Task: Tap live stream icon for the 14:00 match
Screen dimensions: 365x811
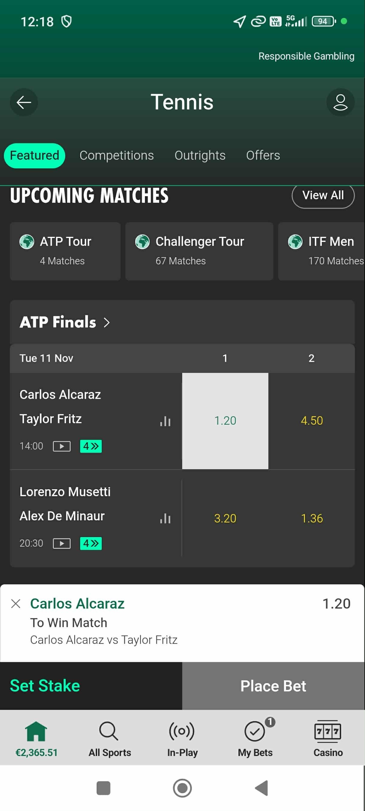Action: [x=62, y=446]
